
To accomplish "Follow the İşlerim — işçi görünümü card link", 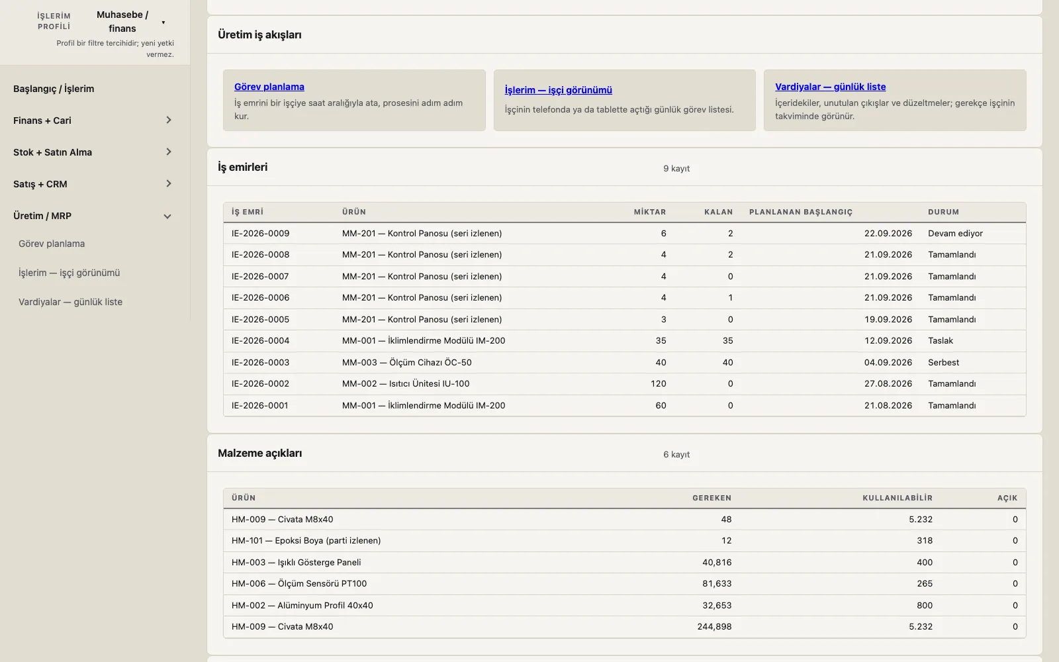I will [558, 90].
